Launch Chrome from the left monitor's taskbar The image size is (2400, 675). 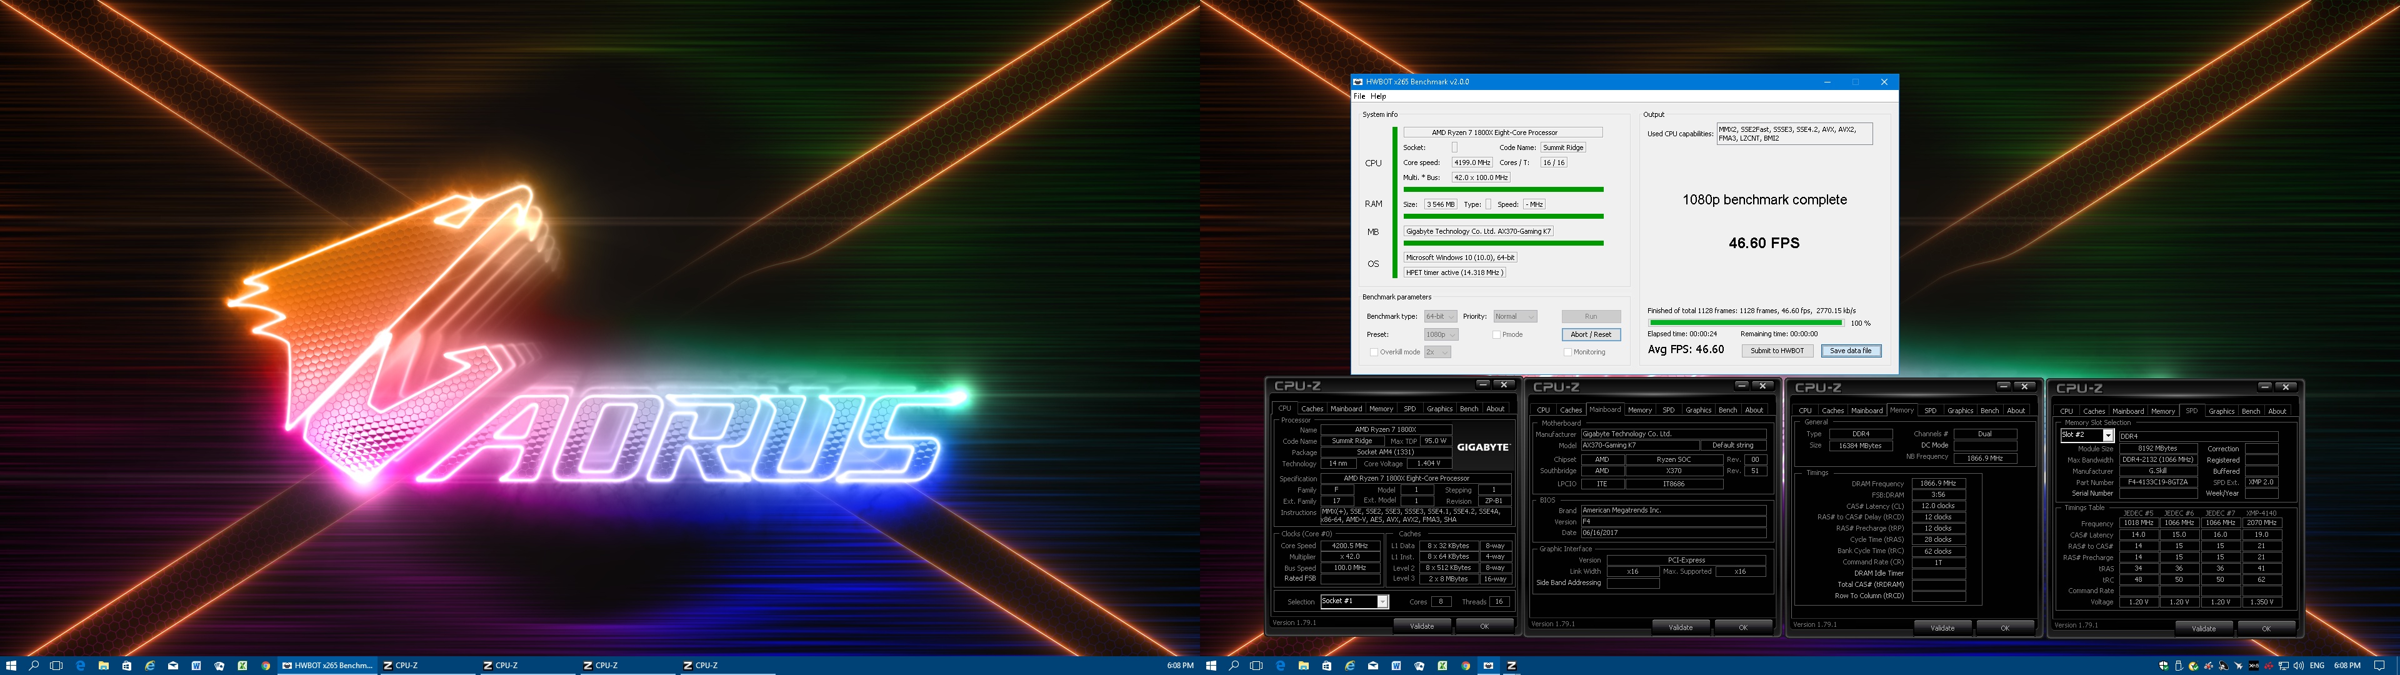pos(266,666)
